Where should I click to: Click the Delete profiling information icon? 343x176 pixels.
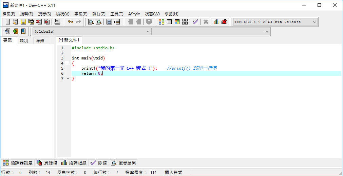tap(224, 22)
